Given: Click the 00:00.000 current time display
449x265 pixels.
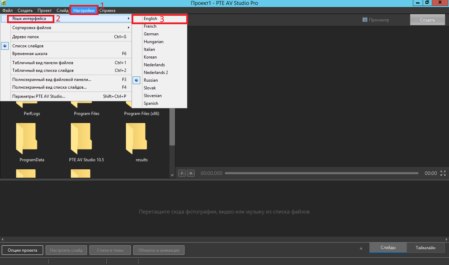Looking at the screenshot, I should tap(212, 173).
